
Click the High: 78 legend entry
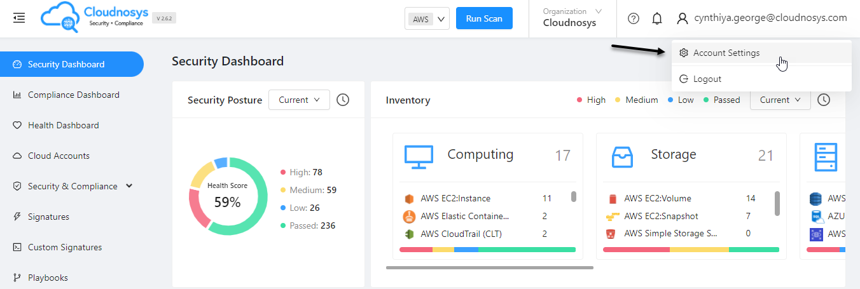(302, 172)
